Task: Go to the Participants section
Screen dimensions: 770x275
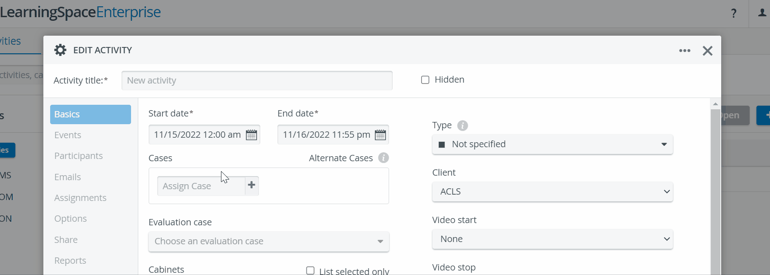Action: tap(79, 156)
